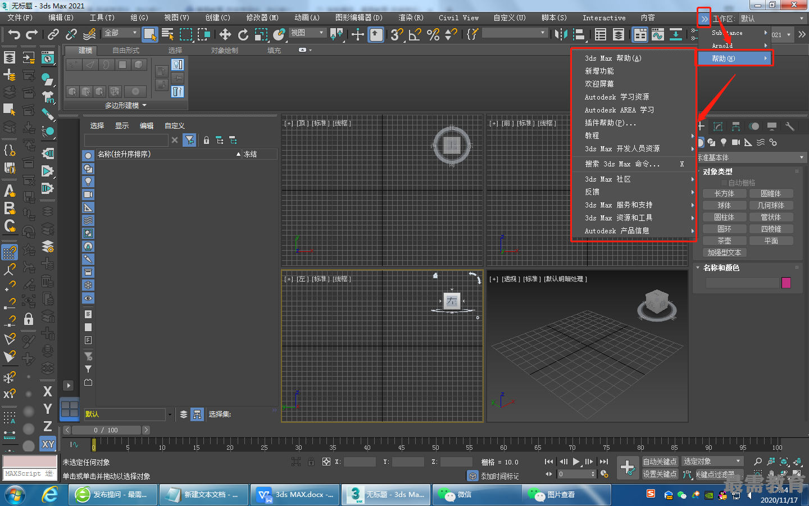Activate the Bind to Space Warp icon
The image size is (809, 506).
coord(89,35)
